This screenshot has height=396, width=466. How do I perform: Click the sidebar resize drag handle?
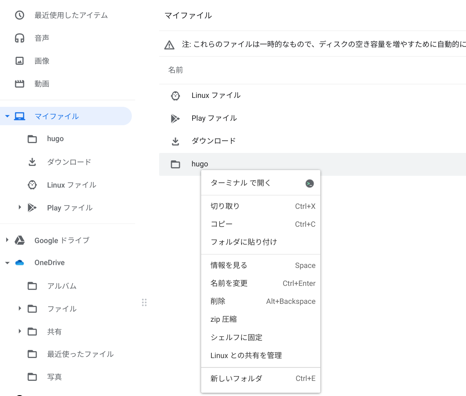tap(144, 302)
